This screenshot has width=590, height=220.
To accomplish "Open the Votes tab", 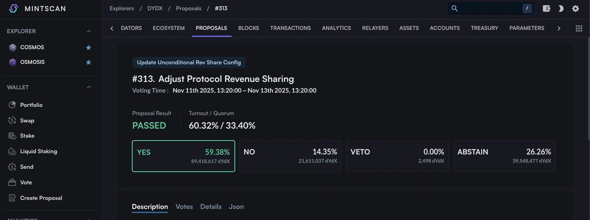I will (184, 207).
